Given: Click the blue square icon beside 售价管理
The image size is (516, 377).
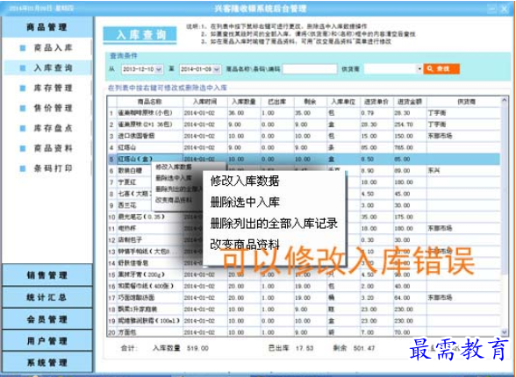Looking at the screenshot, I should 23,108.
